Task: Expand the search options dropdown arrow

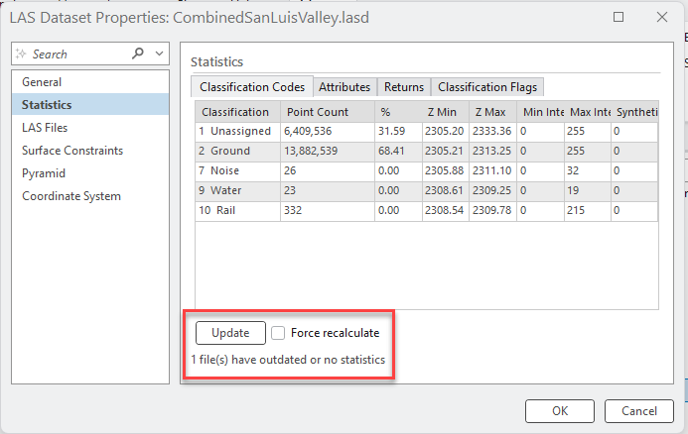Action: point(161,54)
